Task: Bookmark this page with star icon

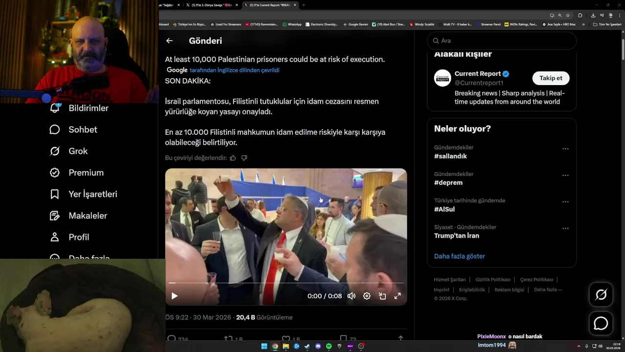Action: (568, 15)
